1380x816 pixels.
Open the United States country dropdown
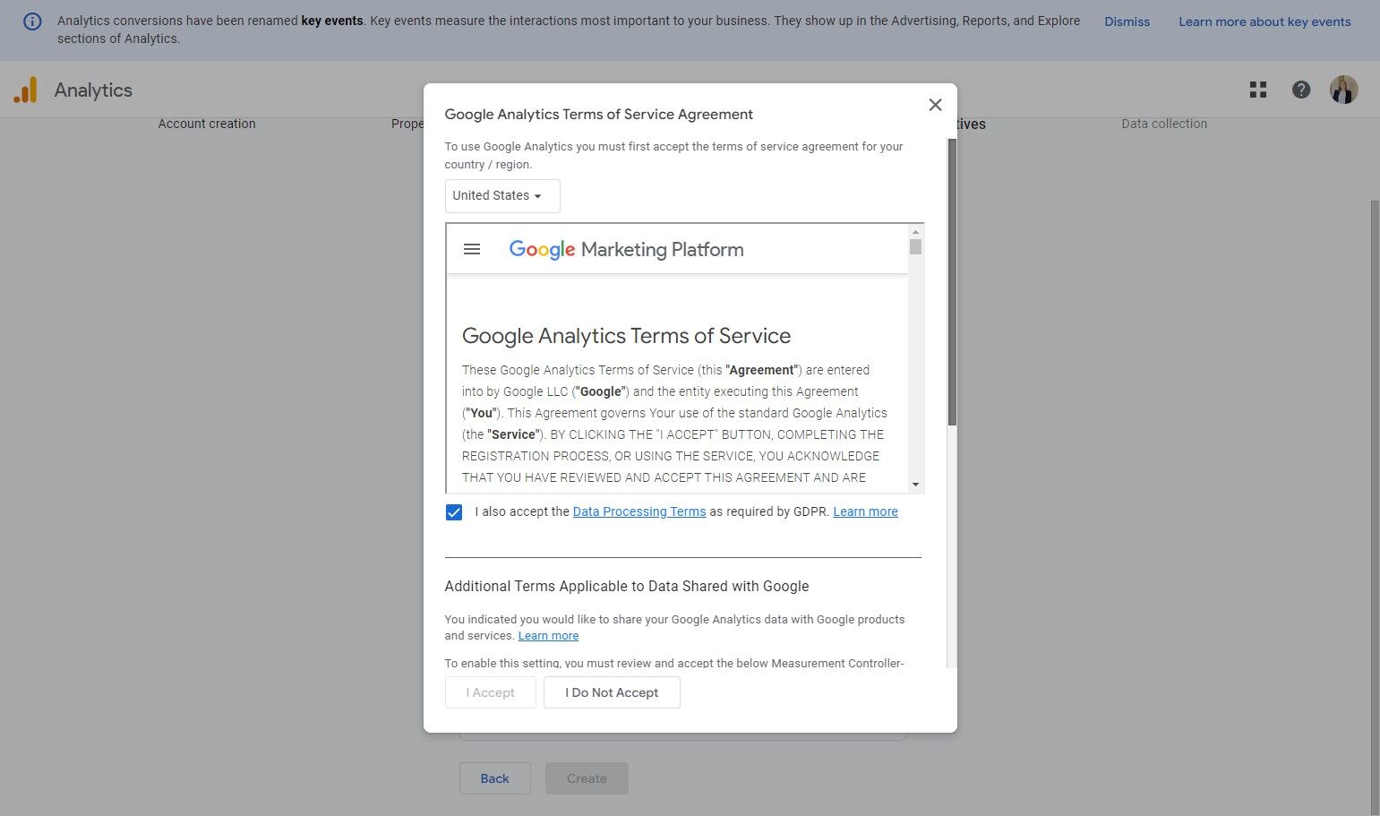502,196
